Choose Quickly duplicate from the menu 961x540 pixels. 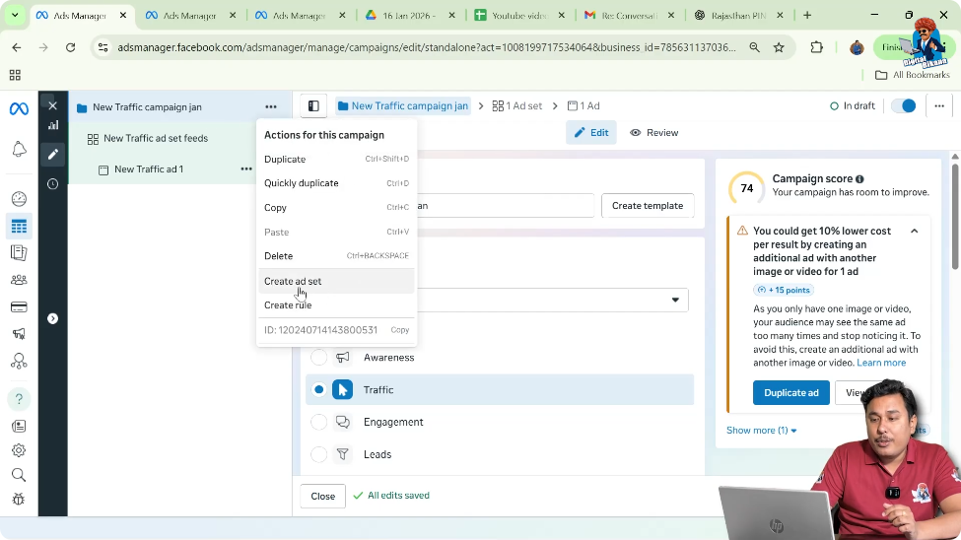tap(336, 183)
